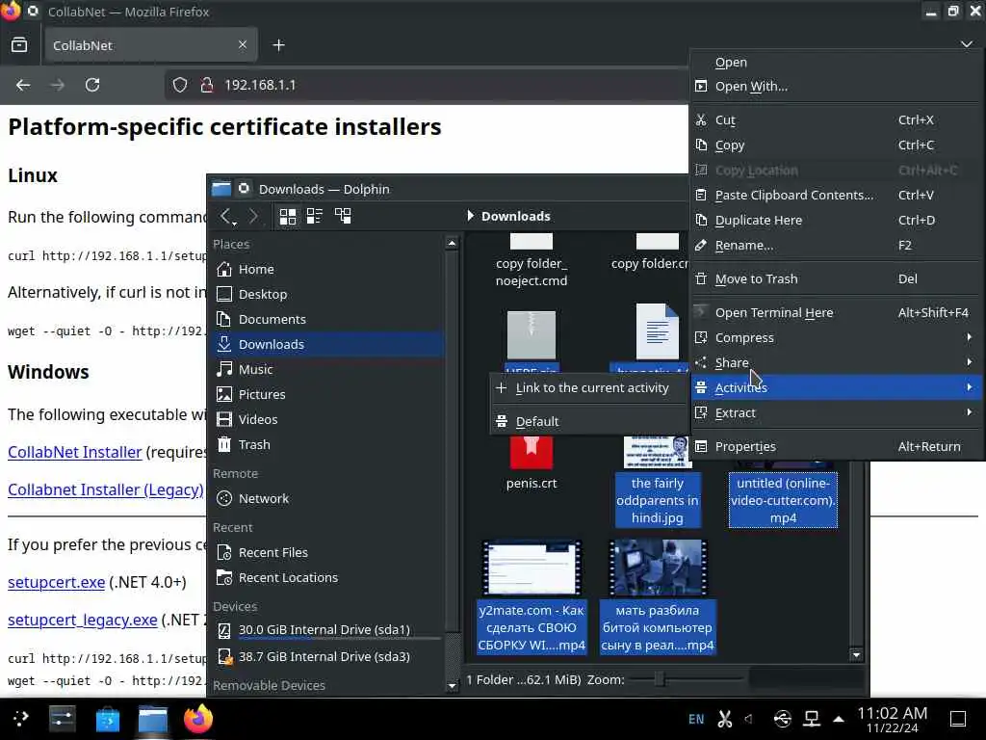
Task: Choose Open in the context menu
Action: coord(837,63)
